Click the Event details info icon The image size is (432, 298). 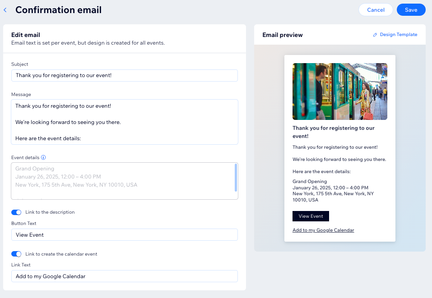43,157
